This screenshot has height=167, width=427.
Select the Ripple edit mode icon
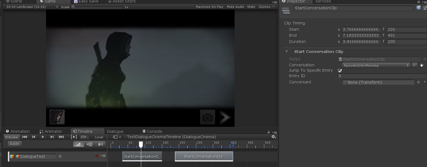[89, 144]
